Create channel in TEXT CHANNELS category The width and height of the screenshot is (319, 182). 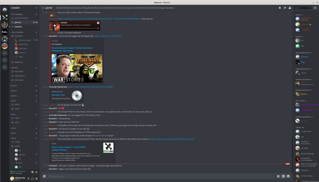pos(36,14)
